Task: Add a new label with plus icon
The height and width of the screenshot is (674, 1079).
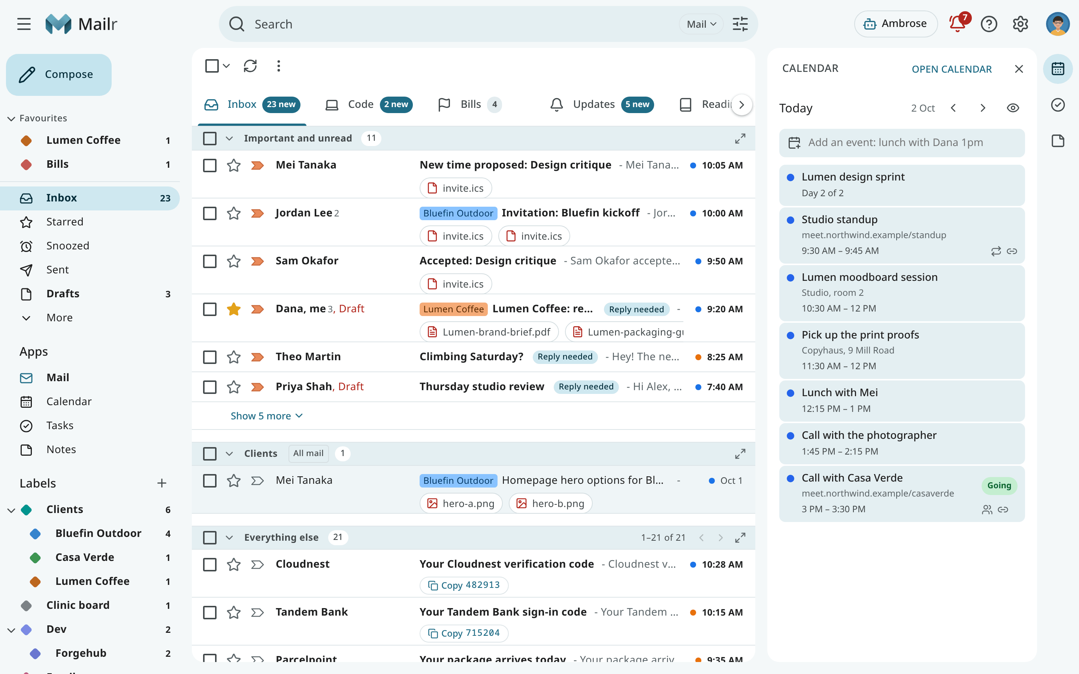Action: click(x=162, y=483)
